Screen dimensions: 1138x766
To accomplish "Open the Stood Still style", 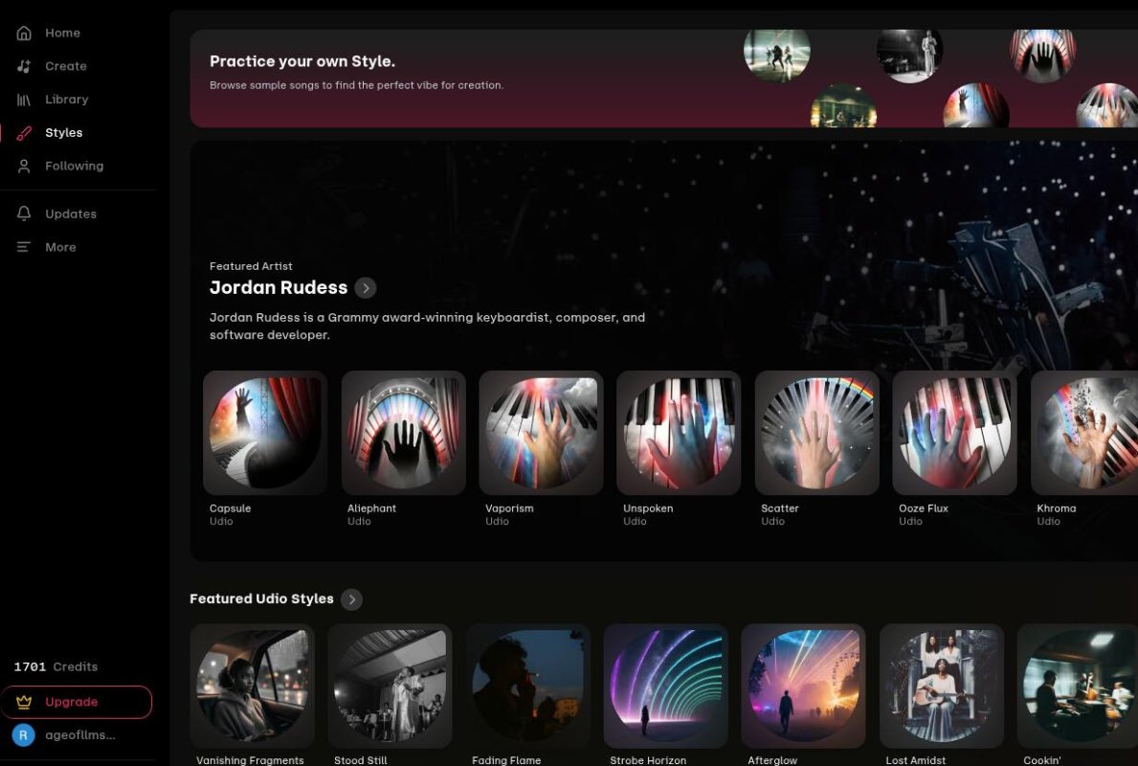I will click(390, 686).
